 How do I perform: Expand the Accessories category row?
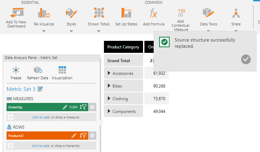pyautogui.click(x=109, y=73)
